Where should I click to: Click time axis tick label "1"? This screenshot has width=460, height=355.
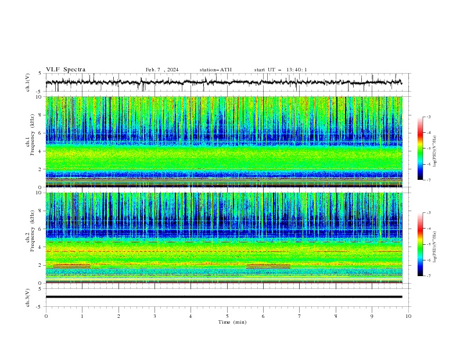tap(82, 316)
